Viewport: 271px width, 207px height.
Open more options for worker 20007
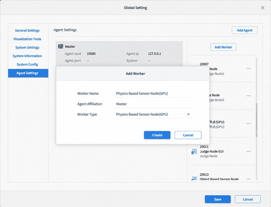pos(249,69)
